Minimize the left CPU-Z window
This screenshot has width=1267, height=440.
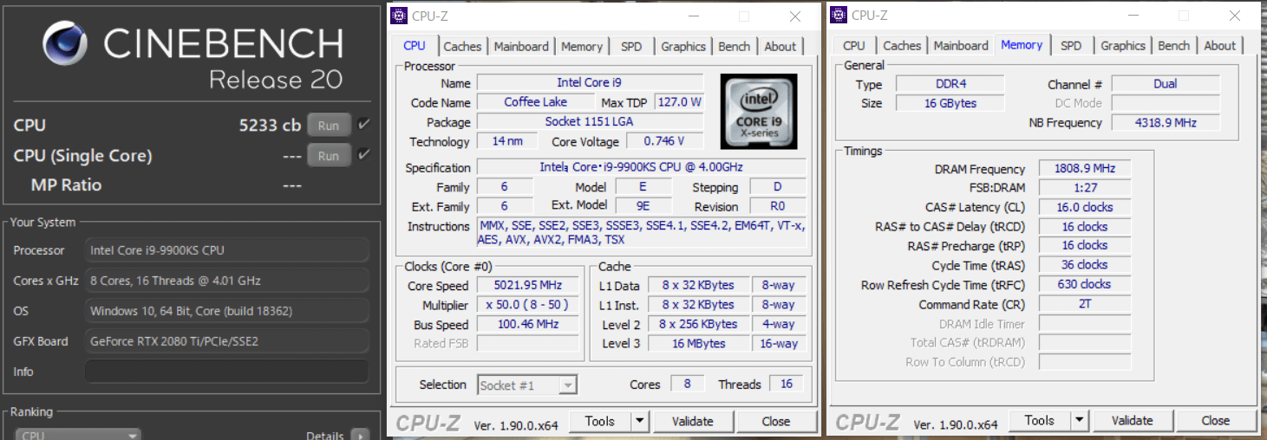692,16
